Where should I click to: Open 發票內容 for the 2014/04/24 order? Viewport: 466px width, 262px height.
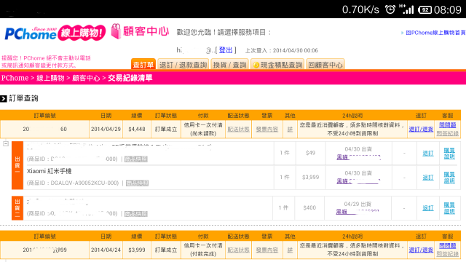point(267,250)
